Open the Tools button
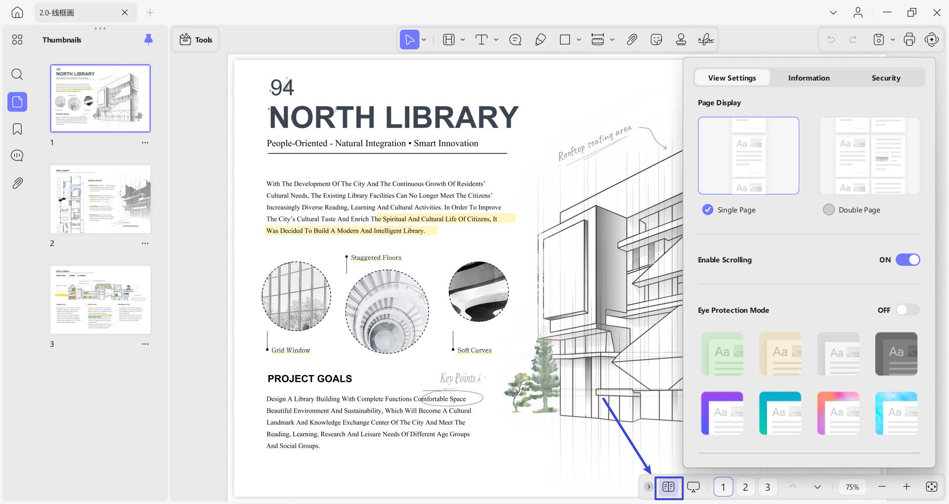949x504 pixels. [196, 40]
